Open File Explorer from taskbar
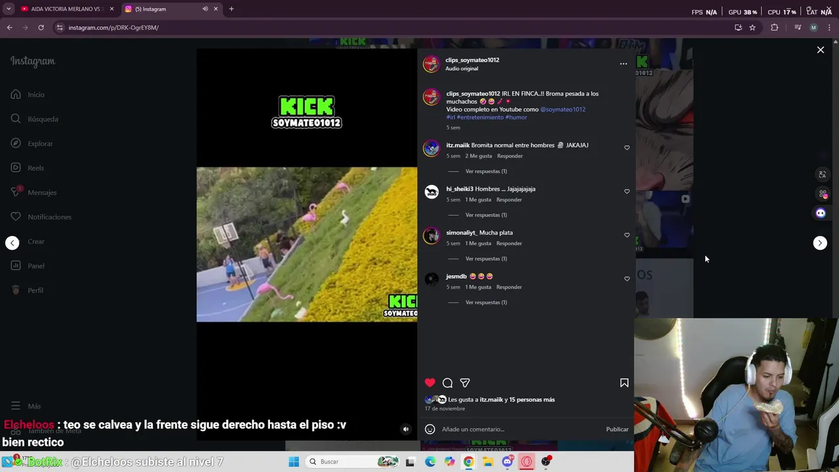The image size is (839, 472). click(488, 462)
